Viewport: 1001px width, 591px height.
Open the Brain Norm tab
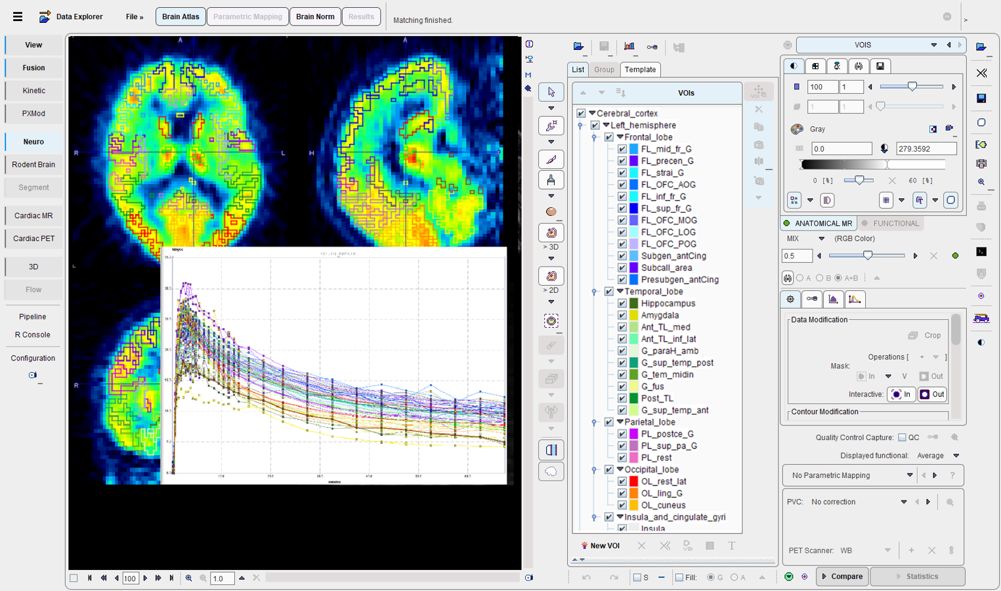(x=315, y=16)
